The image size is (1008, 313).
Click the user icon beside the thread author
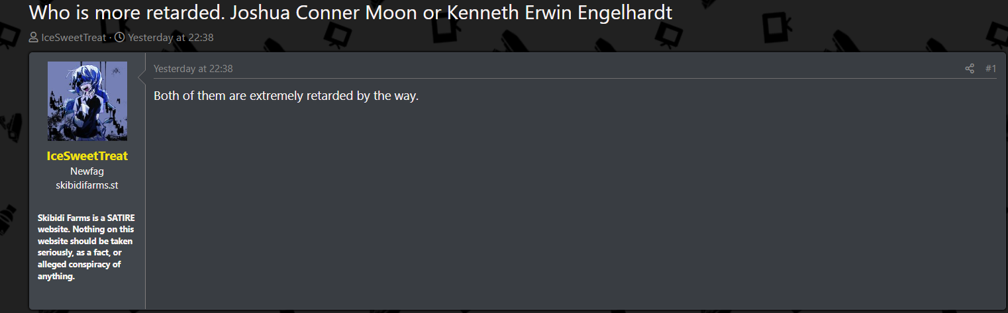[x=34, y=38]
